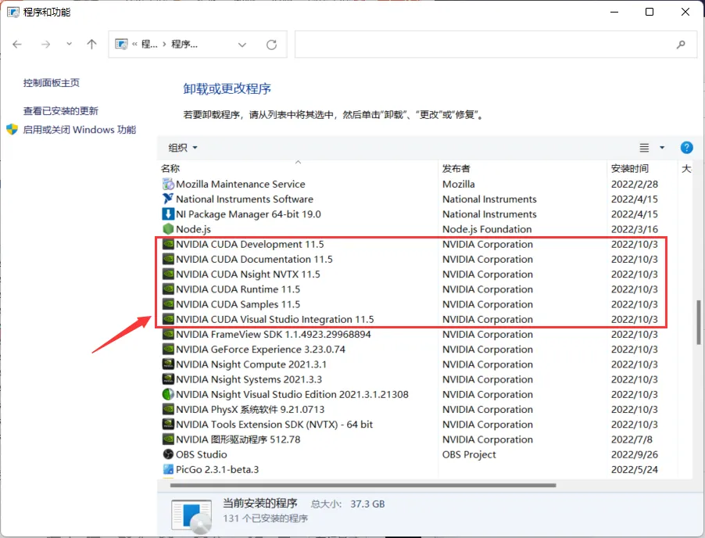
Task: Click the Nsight Compute 2021.3.1 icon
Action: point(168,364)
